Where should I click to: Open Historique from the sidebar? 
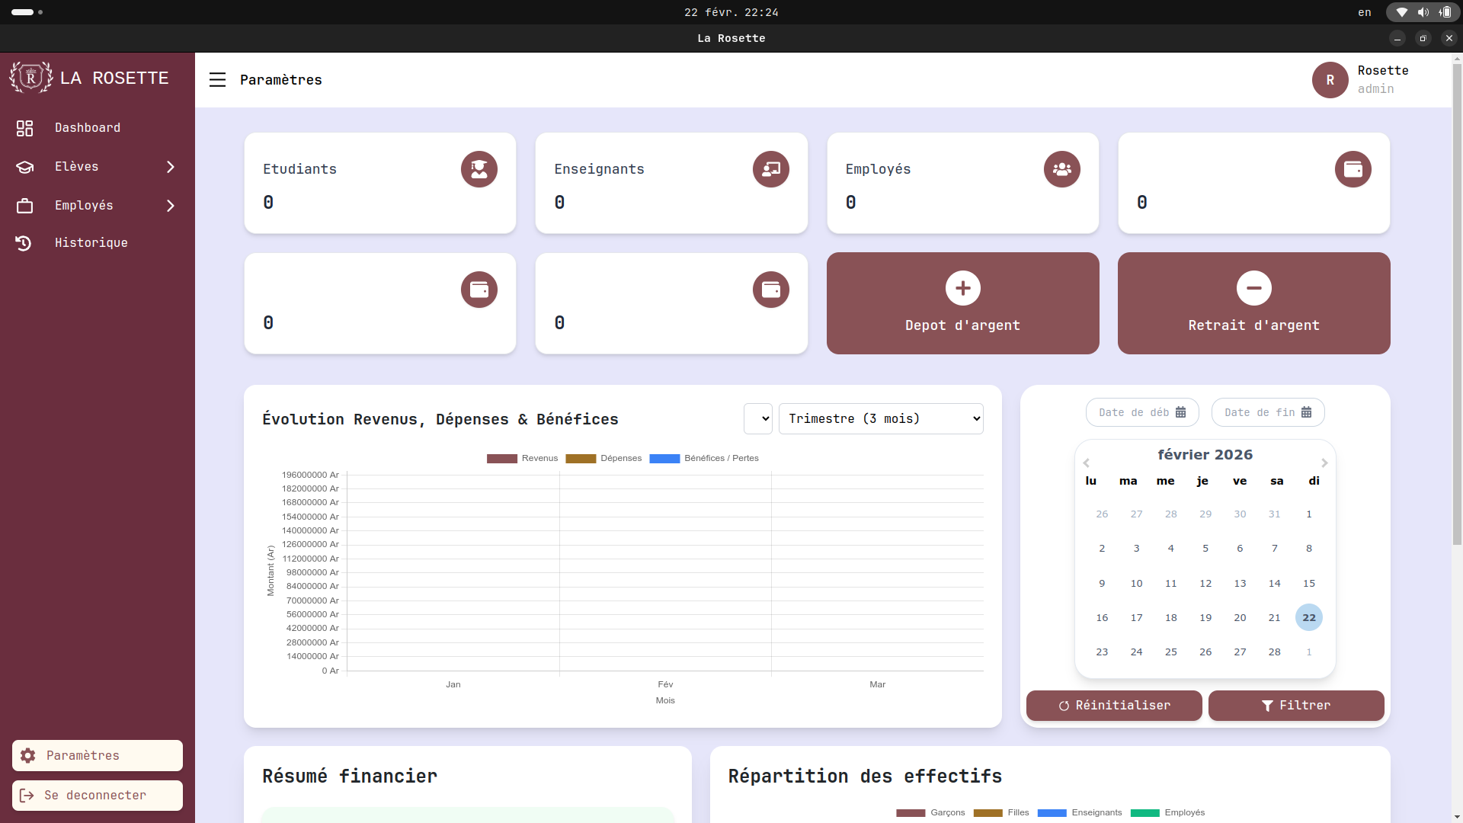point(91,242)
